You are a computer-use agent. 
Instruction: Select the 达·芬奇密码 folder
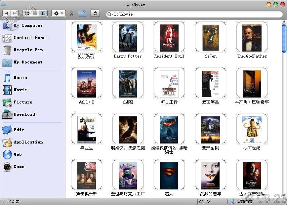(252, 175)
